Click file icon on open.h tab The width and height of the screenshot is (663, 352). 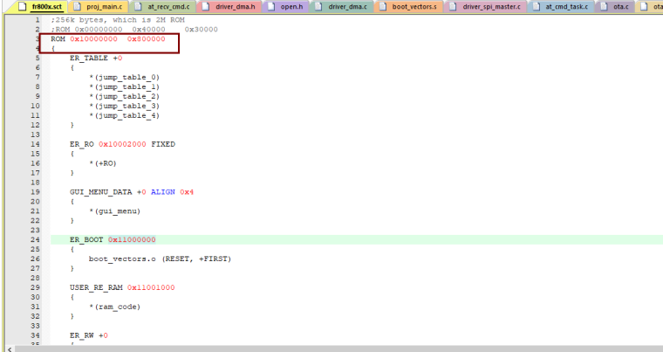(271, 6)
